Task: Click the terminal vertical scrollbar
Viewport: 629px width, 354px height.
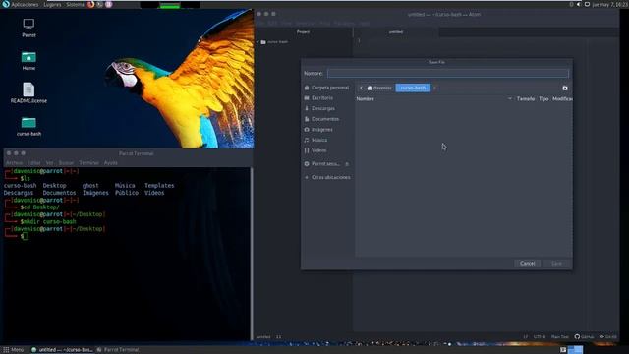Action: pos(252,254)
